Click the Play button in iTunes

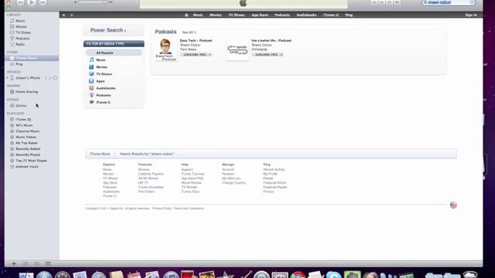pos(31,2)
